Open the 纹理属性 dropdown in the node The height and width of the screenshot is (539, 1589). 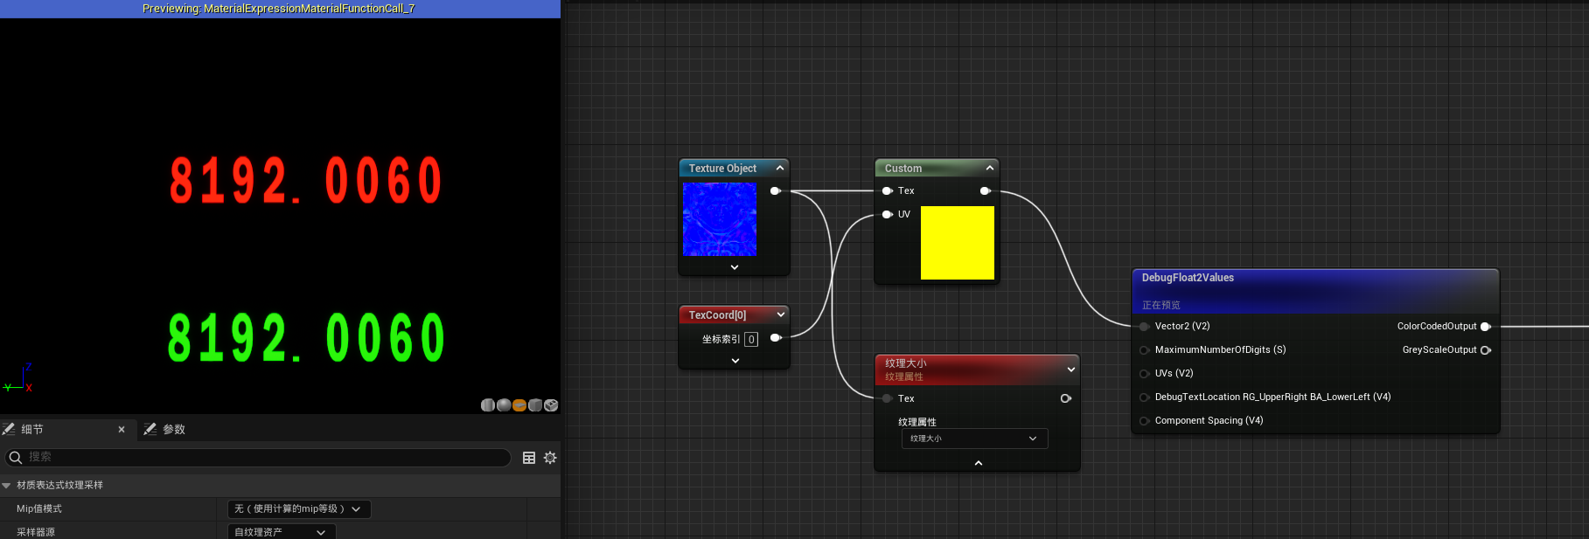pyautogui.click(x=974, y=439)
